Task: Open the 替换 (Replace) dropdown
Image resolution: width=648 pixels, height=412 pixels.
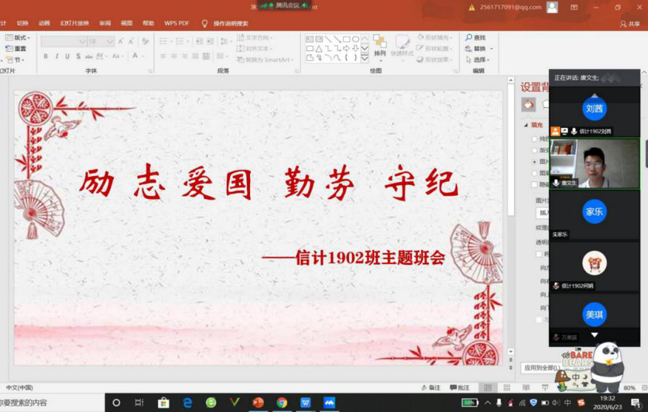Action: point(491,49)
